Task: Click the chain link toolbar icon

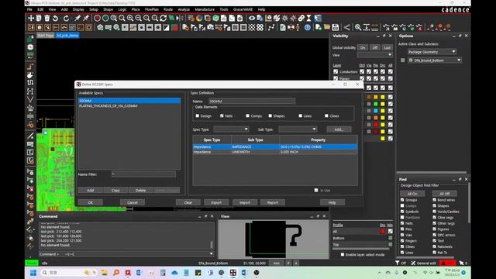Action: (301, 19)
